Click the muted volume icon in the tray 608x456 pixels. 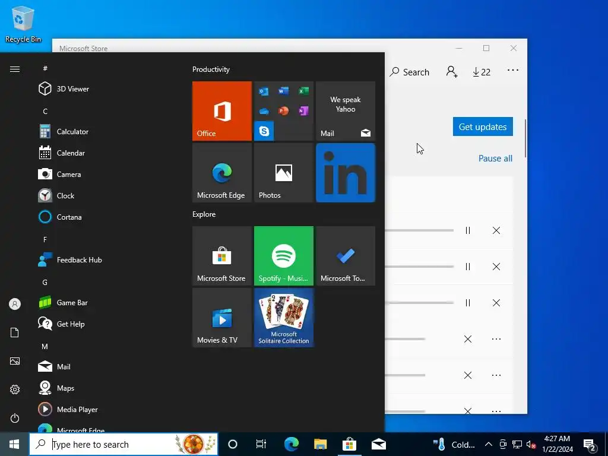point(531,444)
